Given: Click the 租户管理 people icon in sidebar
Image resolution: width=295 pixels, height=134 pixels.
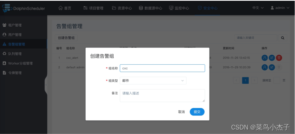Looking at the screenshot, I should point(4,25).
